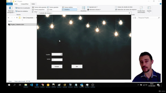This screenshot has height=93, width=166.
Task: Sort by the Nome column header
Action: pyautogui.click(x=10, y=21)
